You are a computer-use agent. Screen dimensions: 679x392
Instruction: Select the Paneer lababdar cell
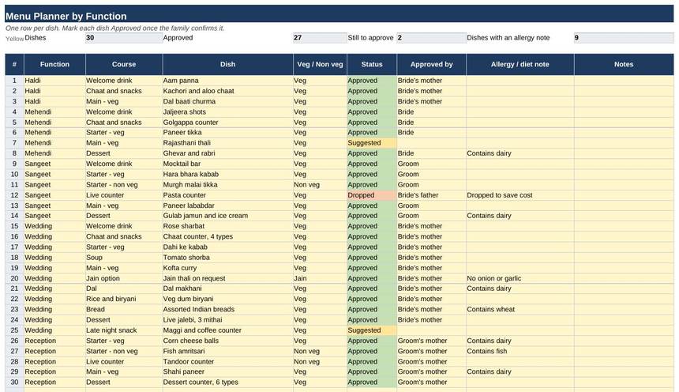click(x=227, y=205)
